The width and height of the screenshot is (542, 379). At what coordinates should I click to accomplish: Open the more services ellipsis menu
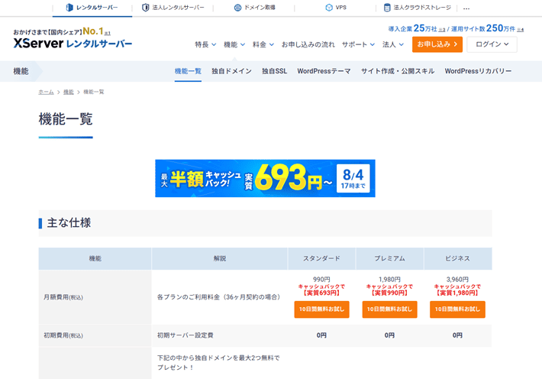point(466,8)
